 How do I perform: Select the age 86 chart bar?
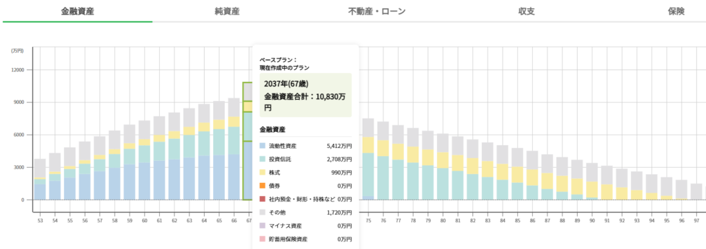[x=532, y=175]
